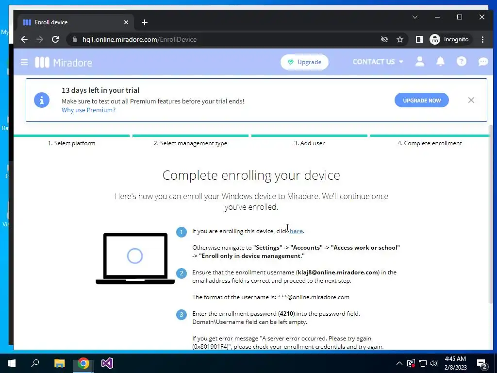Screen dimensions: 497x373
Task: Open taskbar search
Action: (35, 363)
